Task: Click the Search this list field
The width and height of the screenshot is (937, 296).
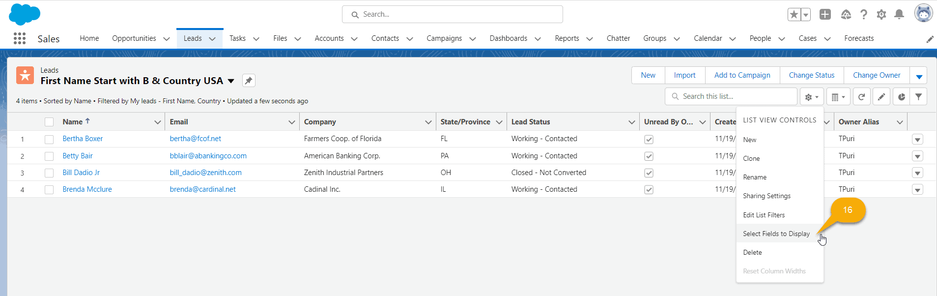Action: click(731, 96)
